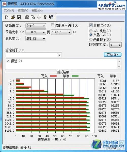Select 交叠 I/O radio option
The width and height of the screenshot is (127, 152).
pos(91,35)
